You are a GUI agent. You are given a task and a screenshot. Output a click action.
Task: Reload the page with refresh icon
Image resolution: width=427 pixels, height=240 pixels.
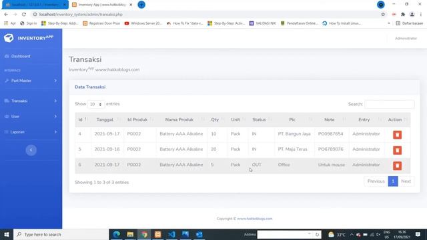[24, 15]
